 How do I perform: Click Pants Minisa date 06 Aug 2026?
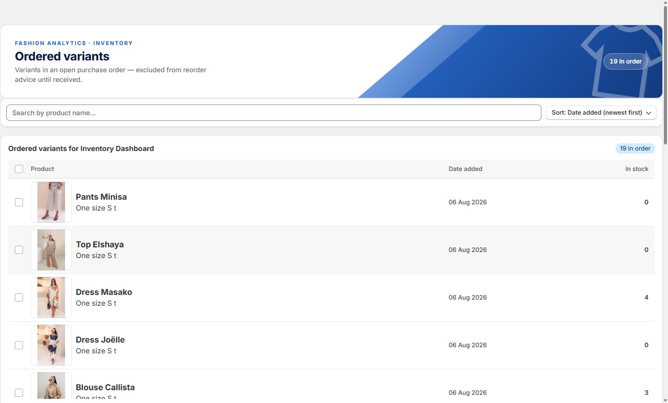[468, 202]
